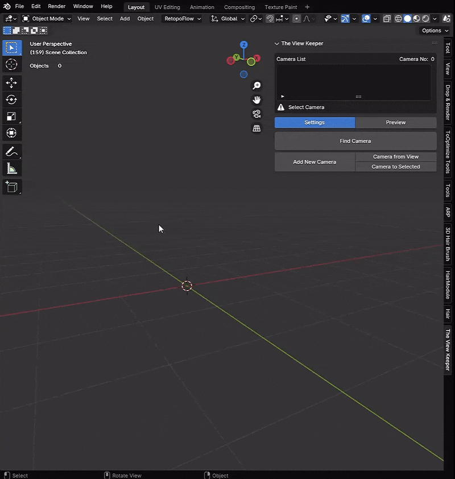Open the Global transform orientation dropdown
Image resolution: width=455 pixels, height=479 pixels.
228,19
